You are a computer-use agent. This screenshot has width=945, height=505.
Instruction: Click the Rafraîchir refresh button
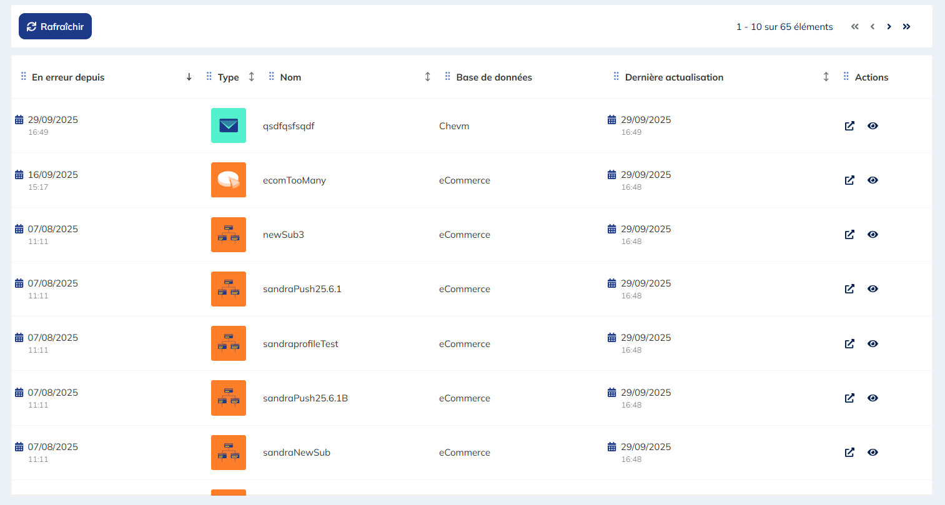(55, 26)
